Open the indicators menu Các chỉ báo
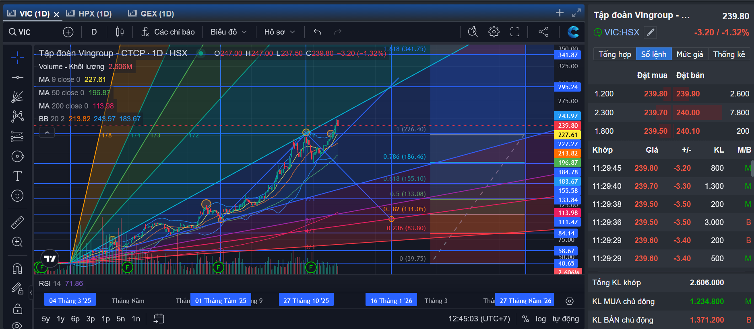Image resolution: width=754 pixels, height=329 pixels. point(168,32)
